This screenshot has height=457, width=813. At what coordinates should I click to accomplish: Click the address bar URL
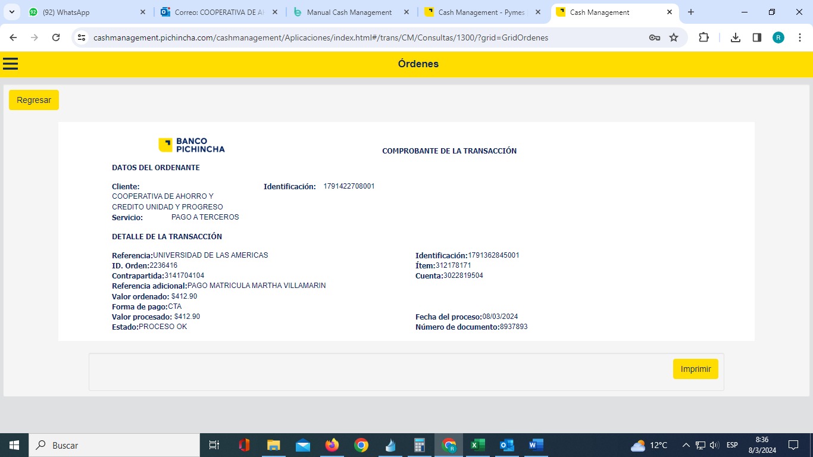tap(321, 37)
